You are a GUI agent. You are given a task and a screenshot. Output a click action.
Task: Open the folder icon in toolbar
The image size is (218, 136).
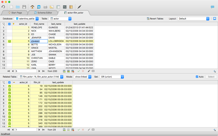18,7
